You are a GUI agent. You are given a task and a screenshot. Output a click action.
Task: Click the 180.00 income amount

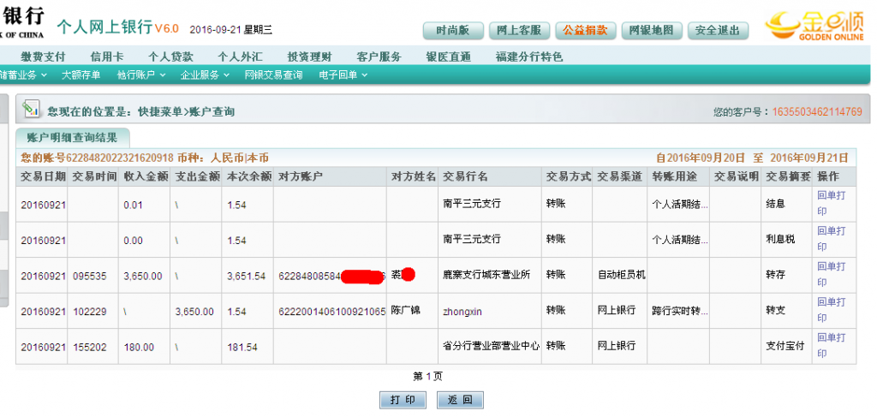pyautogui.click(x=139, y=347)
